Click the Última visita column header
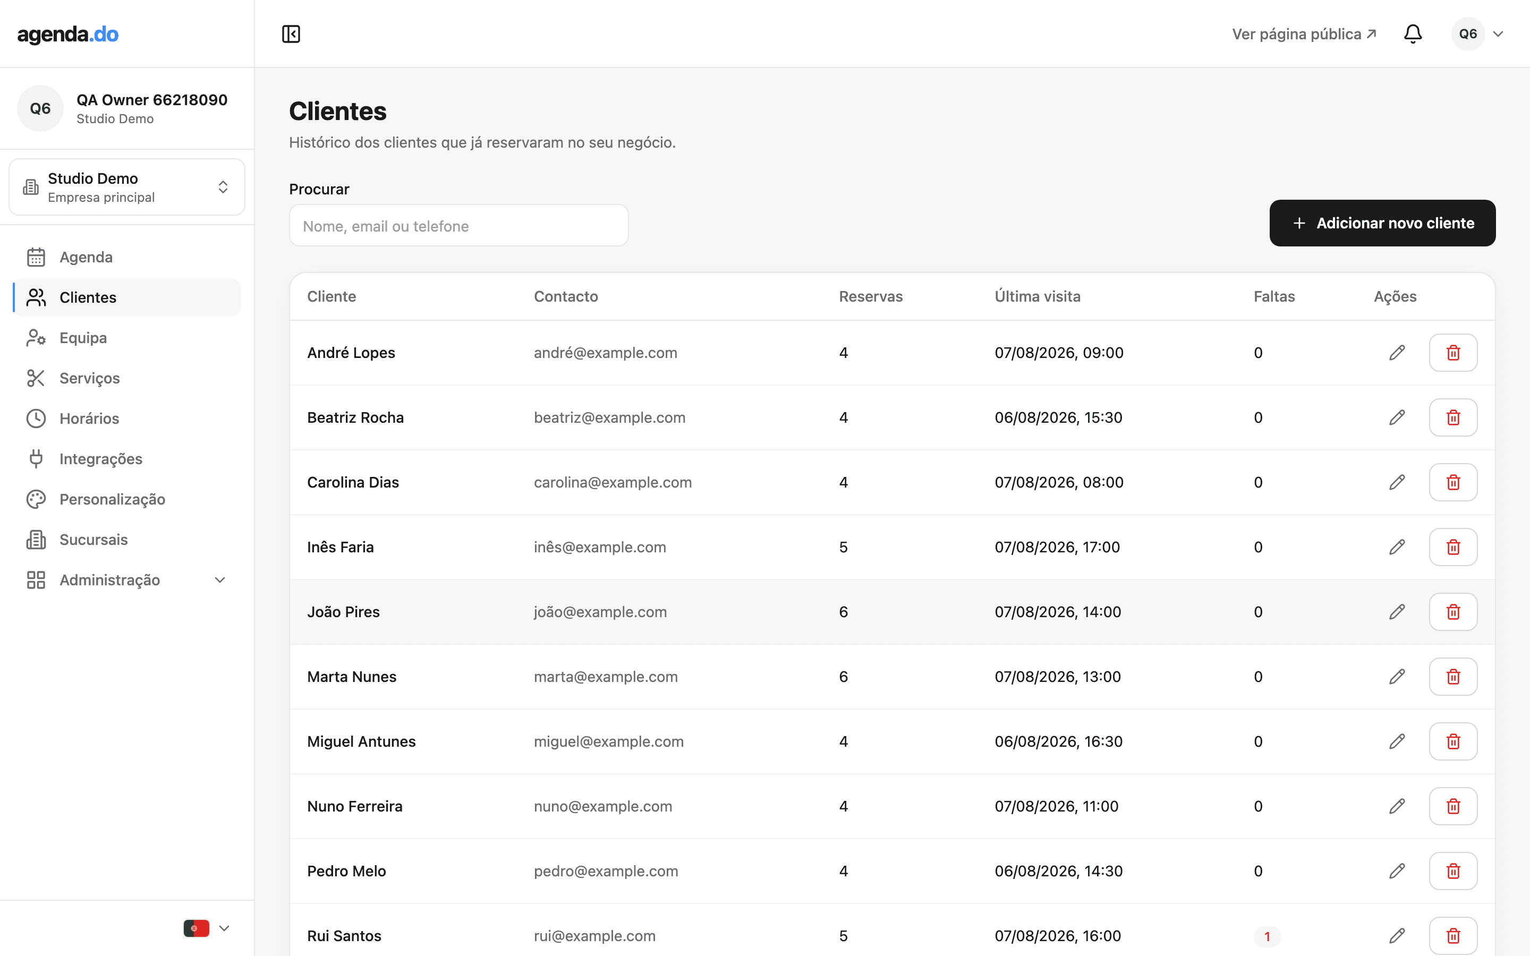The height and width of the screenshot is (956, 1530). tap(1038, 296)
